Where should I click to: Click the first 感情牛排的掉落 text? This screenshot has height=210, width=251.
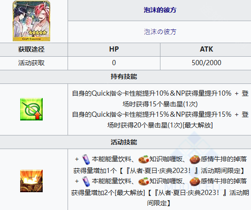coord(223,159)
